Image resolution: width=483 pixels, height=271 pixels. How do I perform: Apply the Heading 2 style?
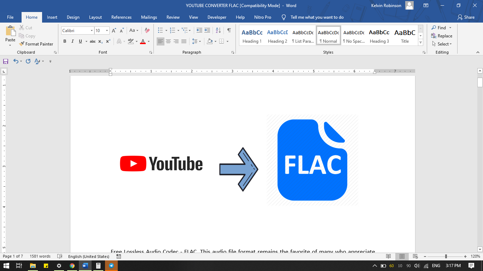coord(278,36)
